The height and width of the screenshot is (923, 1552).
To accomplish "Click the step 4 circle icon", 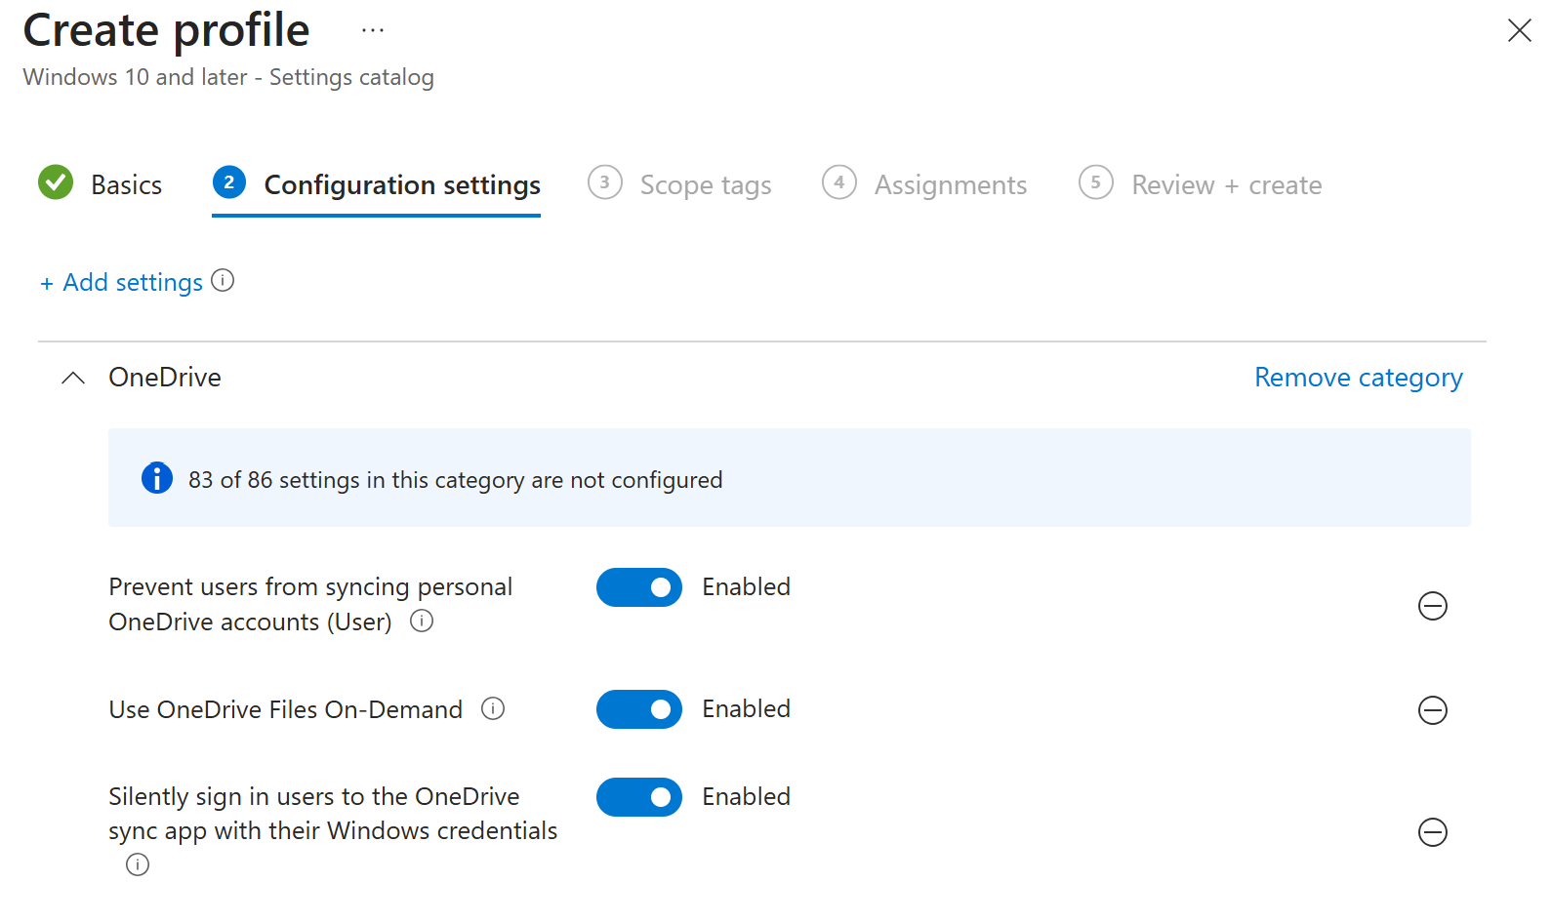I will (839, 182).
